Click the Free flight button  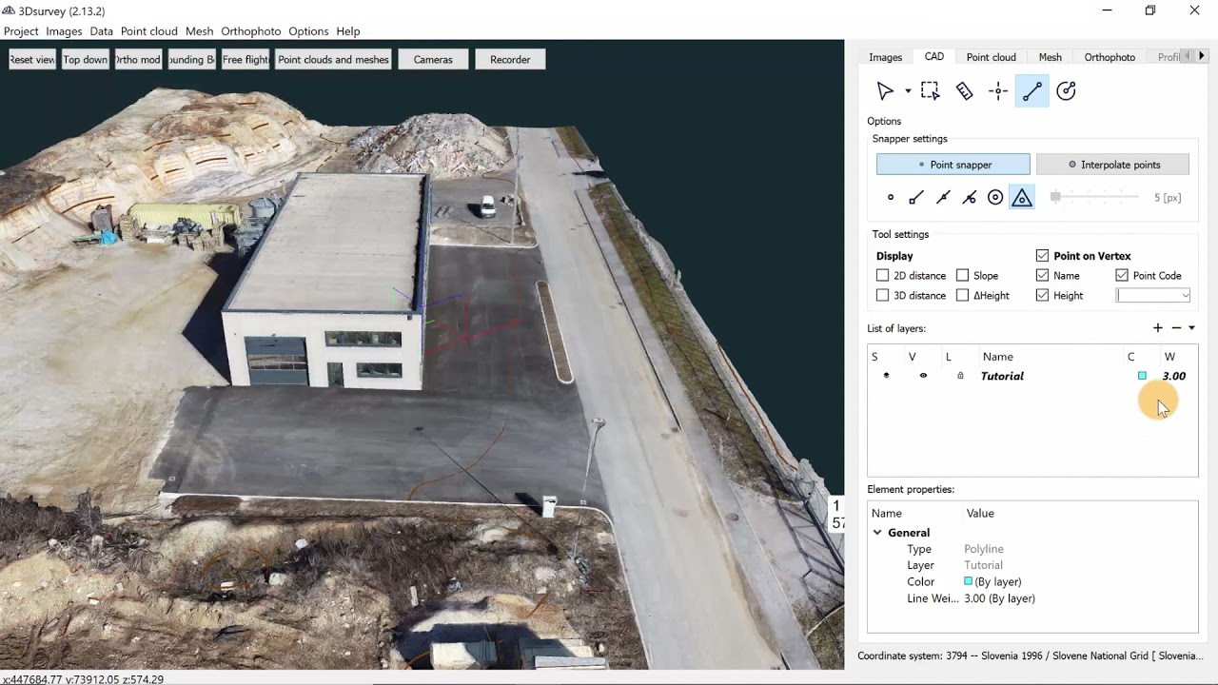[246, 59]
